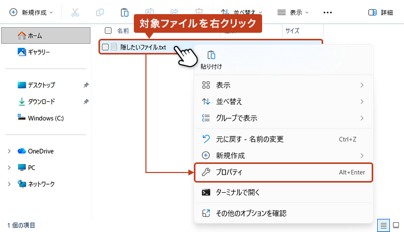404x232 pixels.
Task: Tick the select-all checkbox beside 名前
Action: pos(108,31)
